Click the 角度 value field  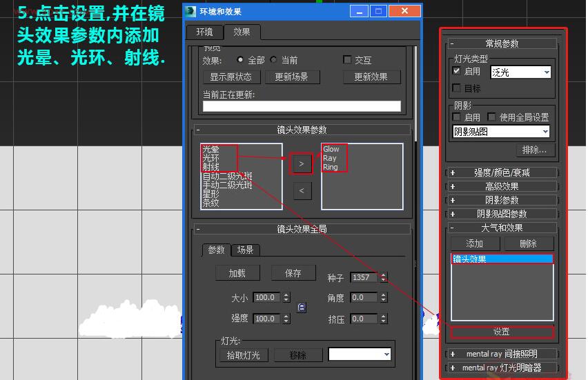tap(364, 297)
